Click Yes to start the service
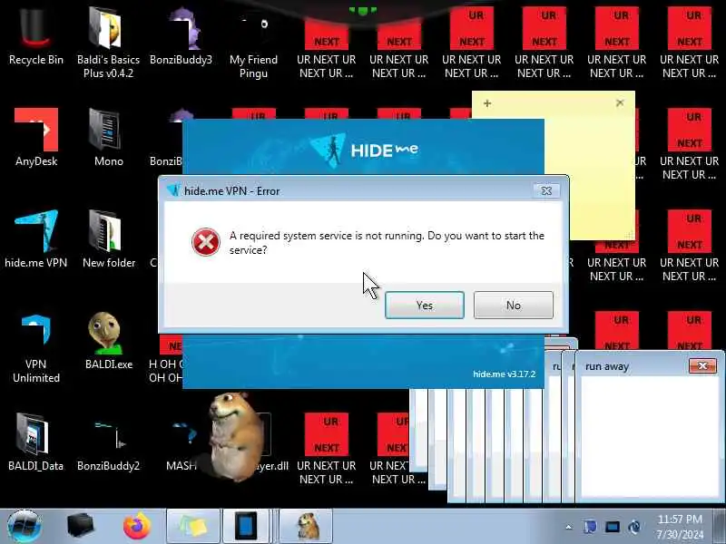726x544 pixels. coord(424,306)
